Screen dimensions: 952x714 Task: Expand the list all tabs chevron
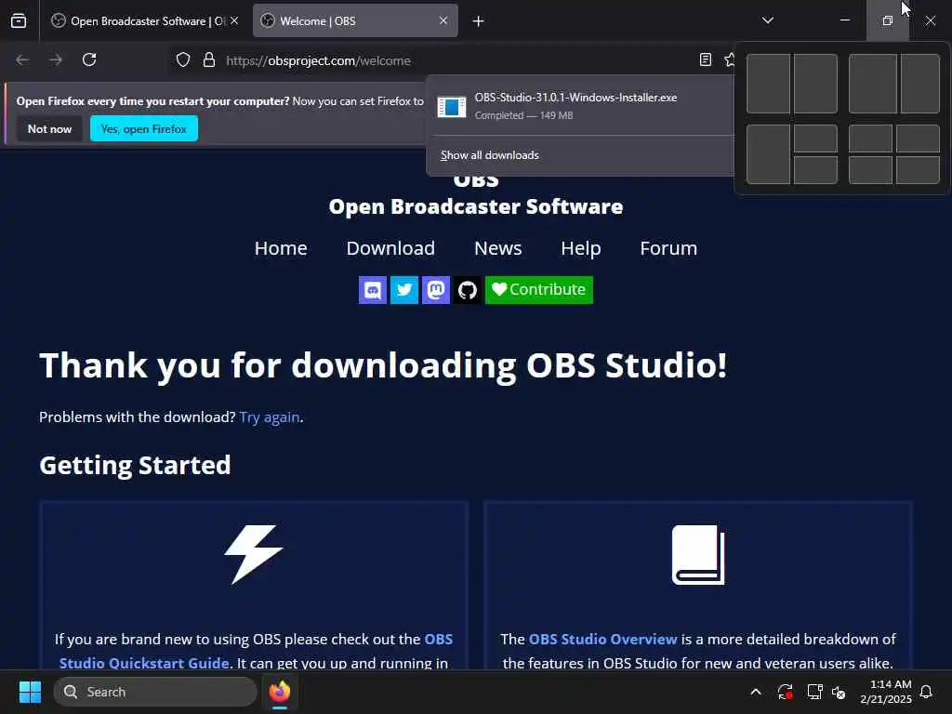(767, 20)
